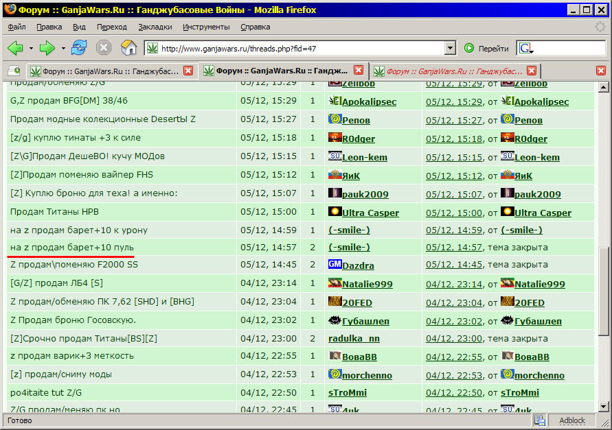612x430 pixels.
Task: Click the avatar icon beside author Губашлеп
Action: click(335, 320)
